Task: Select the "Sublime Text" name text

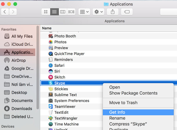Action: 65,95
